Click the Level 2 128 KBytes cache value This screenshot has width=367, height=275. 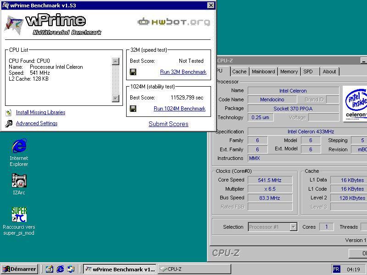(349, 198)
